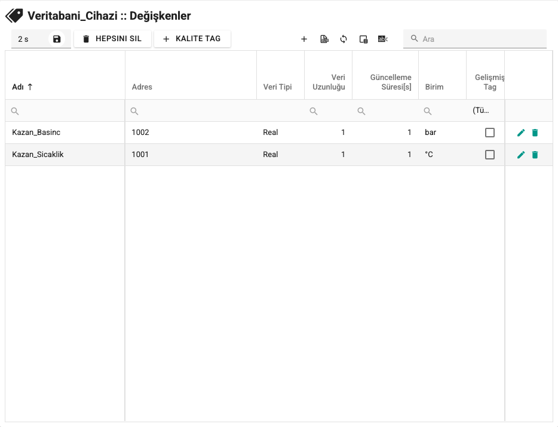This screenshot has height=427, width=558.
Task: Click the Real data type cell for Kazan_Basinc
Action: (280, 133)
